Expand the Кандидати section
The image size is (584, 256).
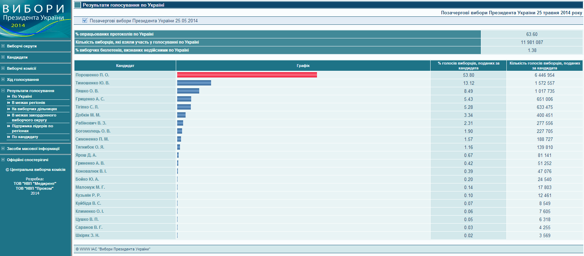pos(3,57)
